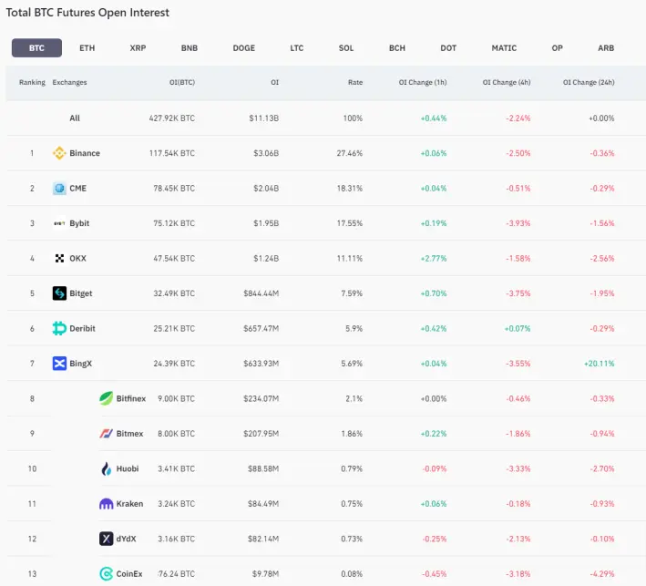Open the dYdX exchange name
This screenshot has width=646, height=586.
click(x=126, y=539)
